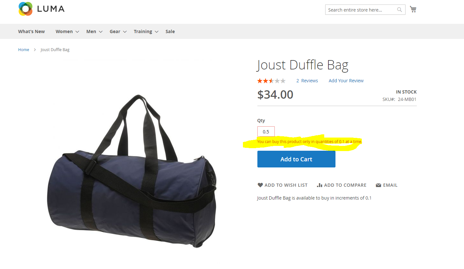Open the Sale menu item

170,31
